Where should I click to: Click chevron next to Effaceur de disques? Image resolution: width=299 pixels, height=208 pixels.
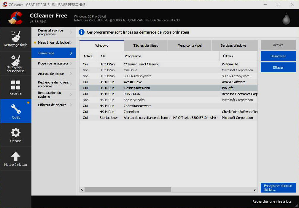click(71, 105)
